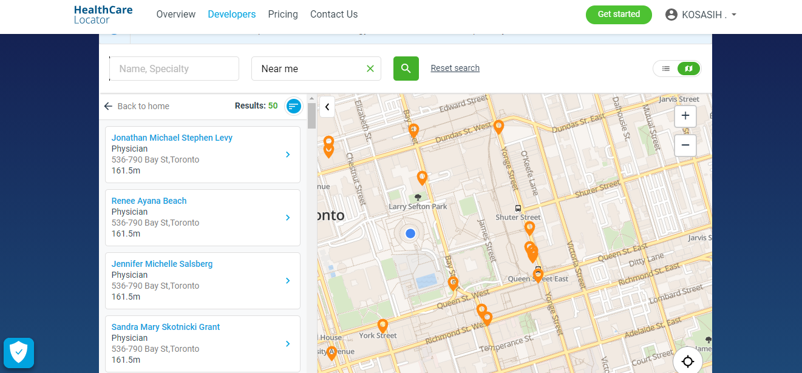
Task: Select the upper marker near Chestnut Street
Action: coord(328,143)
